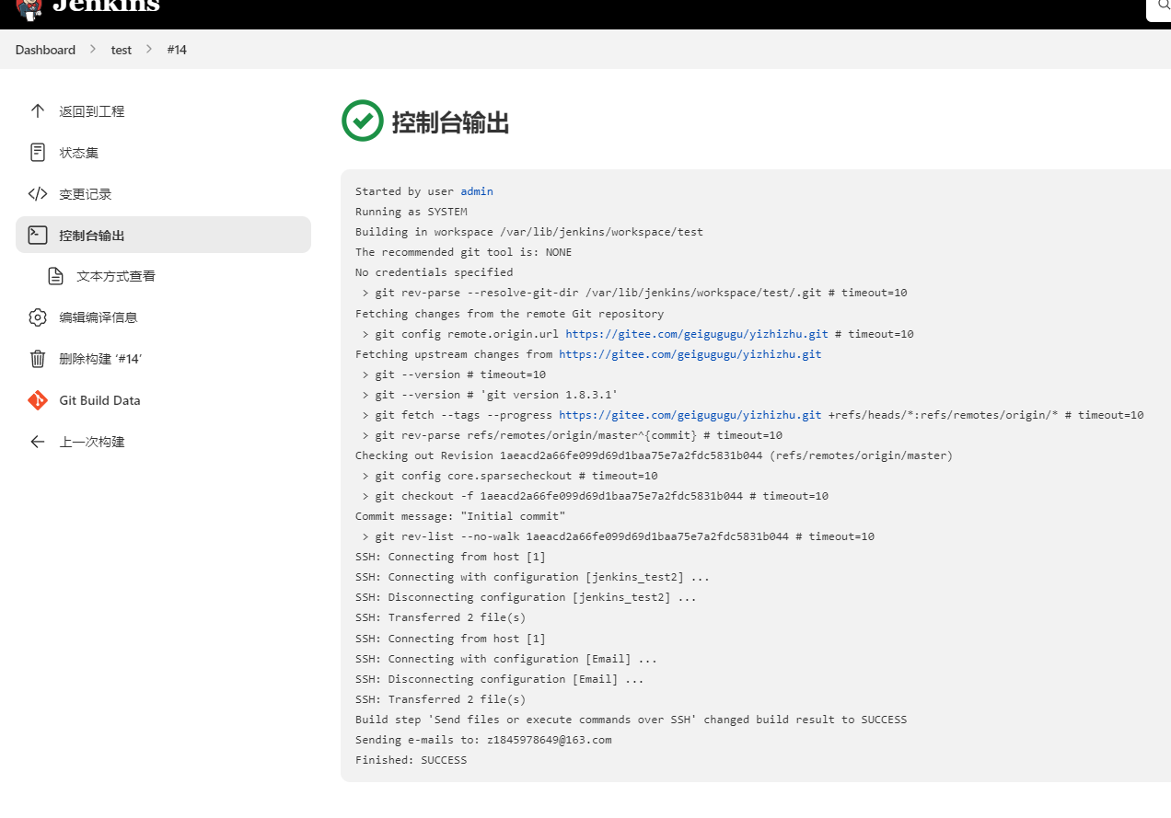Click the code brackets icon for 变更记录
This screenshot has width=1171, height=818.
pos(38,194)
